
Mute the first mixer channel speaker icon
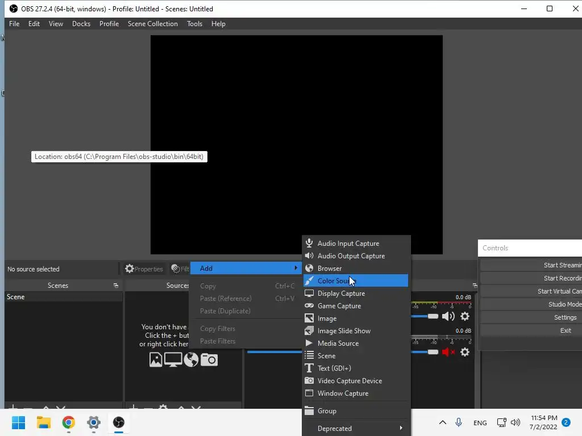(448, 316)
